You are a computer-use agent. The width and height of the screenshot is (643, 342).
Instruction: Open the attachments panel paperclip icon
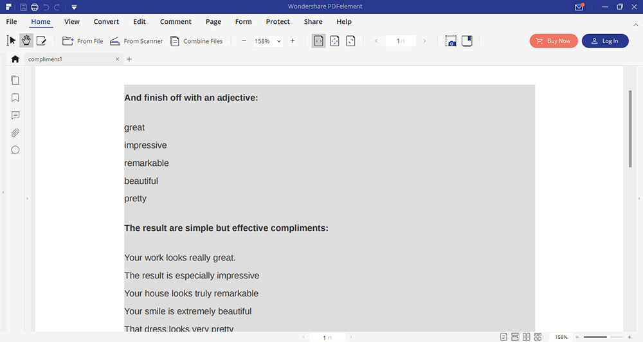[x=15, y=132]
